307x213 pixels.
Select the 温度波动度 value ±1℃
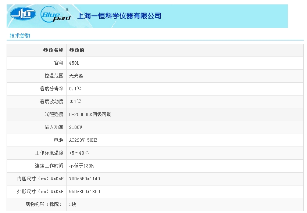(75, 102)
